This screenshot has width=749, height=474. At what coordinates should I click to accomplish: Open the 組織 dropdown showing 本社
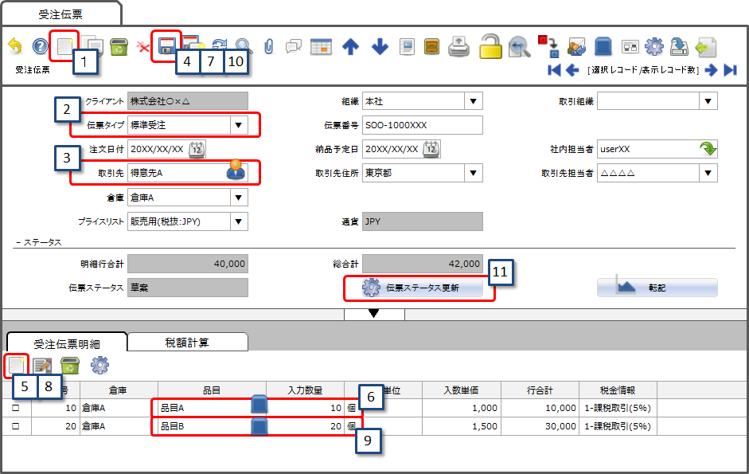pyautogui.click(x=474, y=101)
